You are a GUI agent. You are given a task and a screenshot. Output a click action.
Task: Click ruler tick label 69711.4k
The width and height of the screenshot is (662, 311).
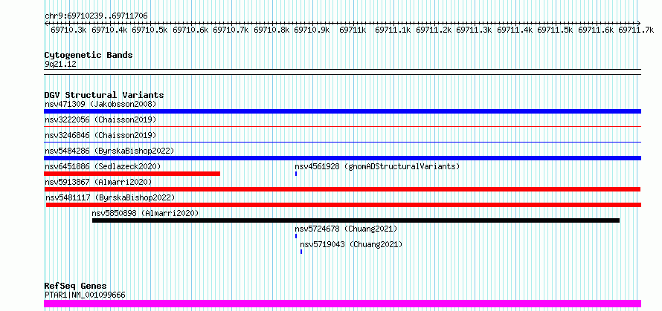[x=515, y=30]
